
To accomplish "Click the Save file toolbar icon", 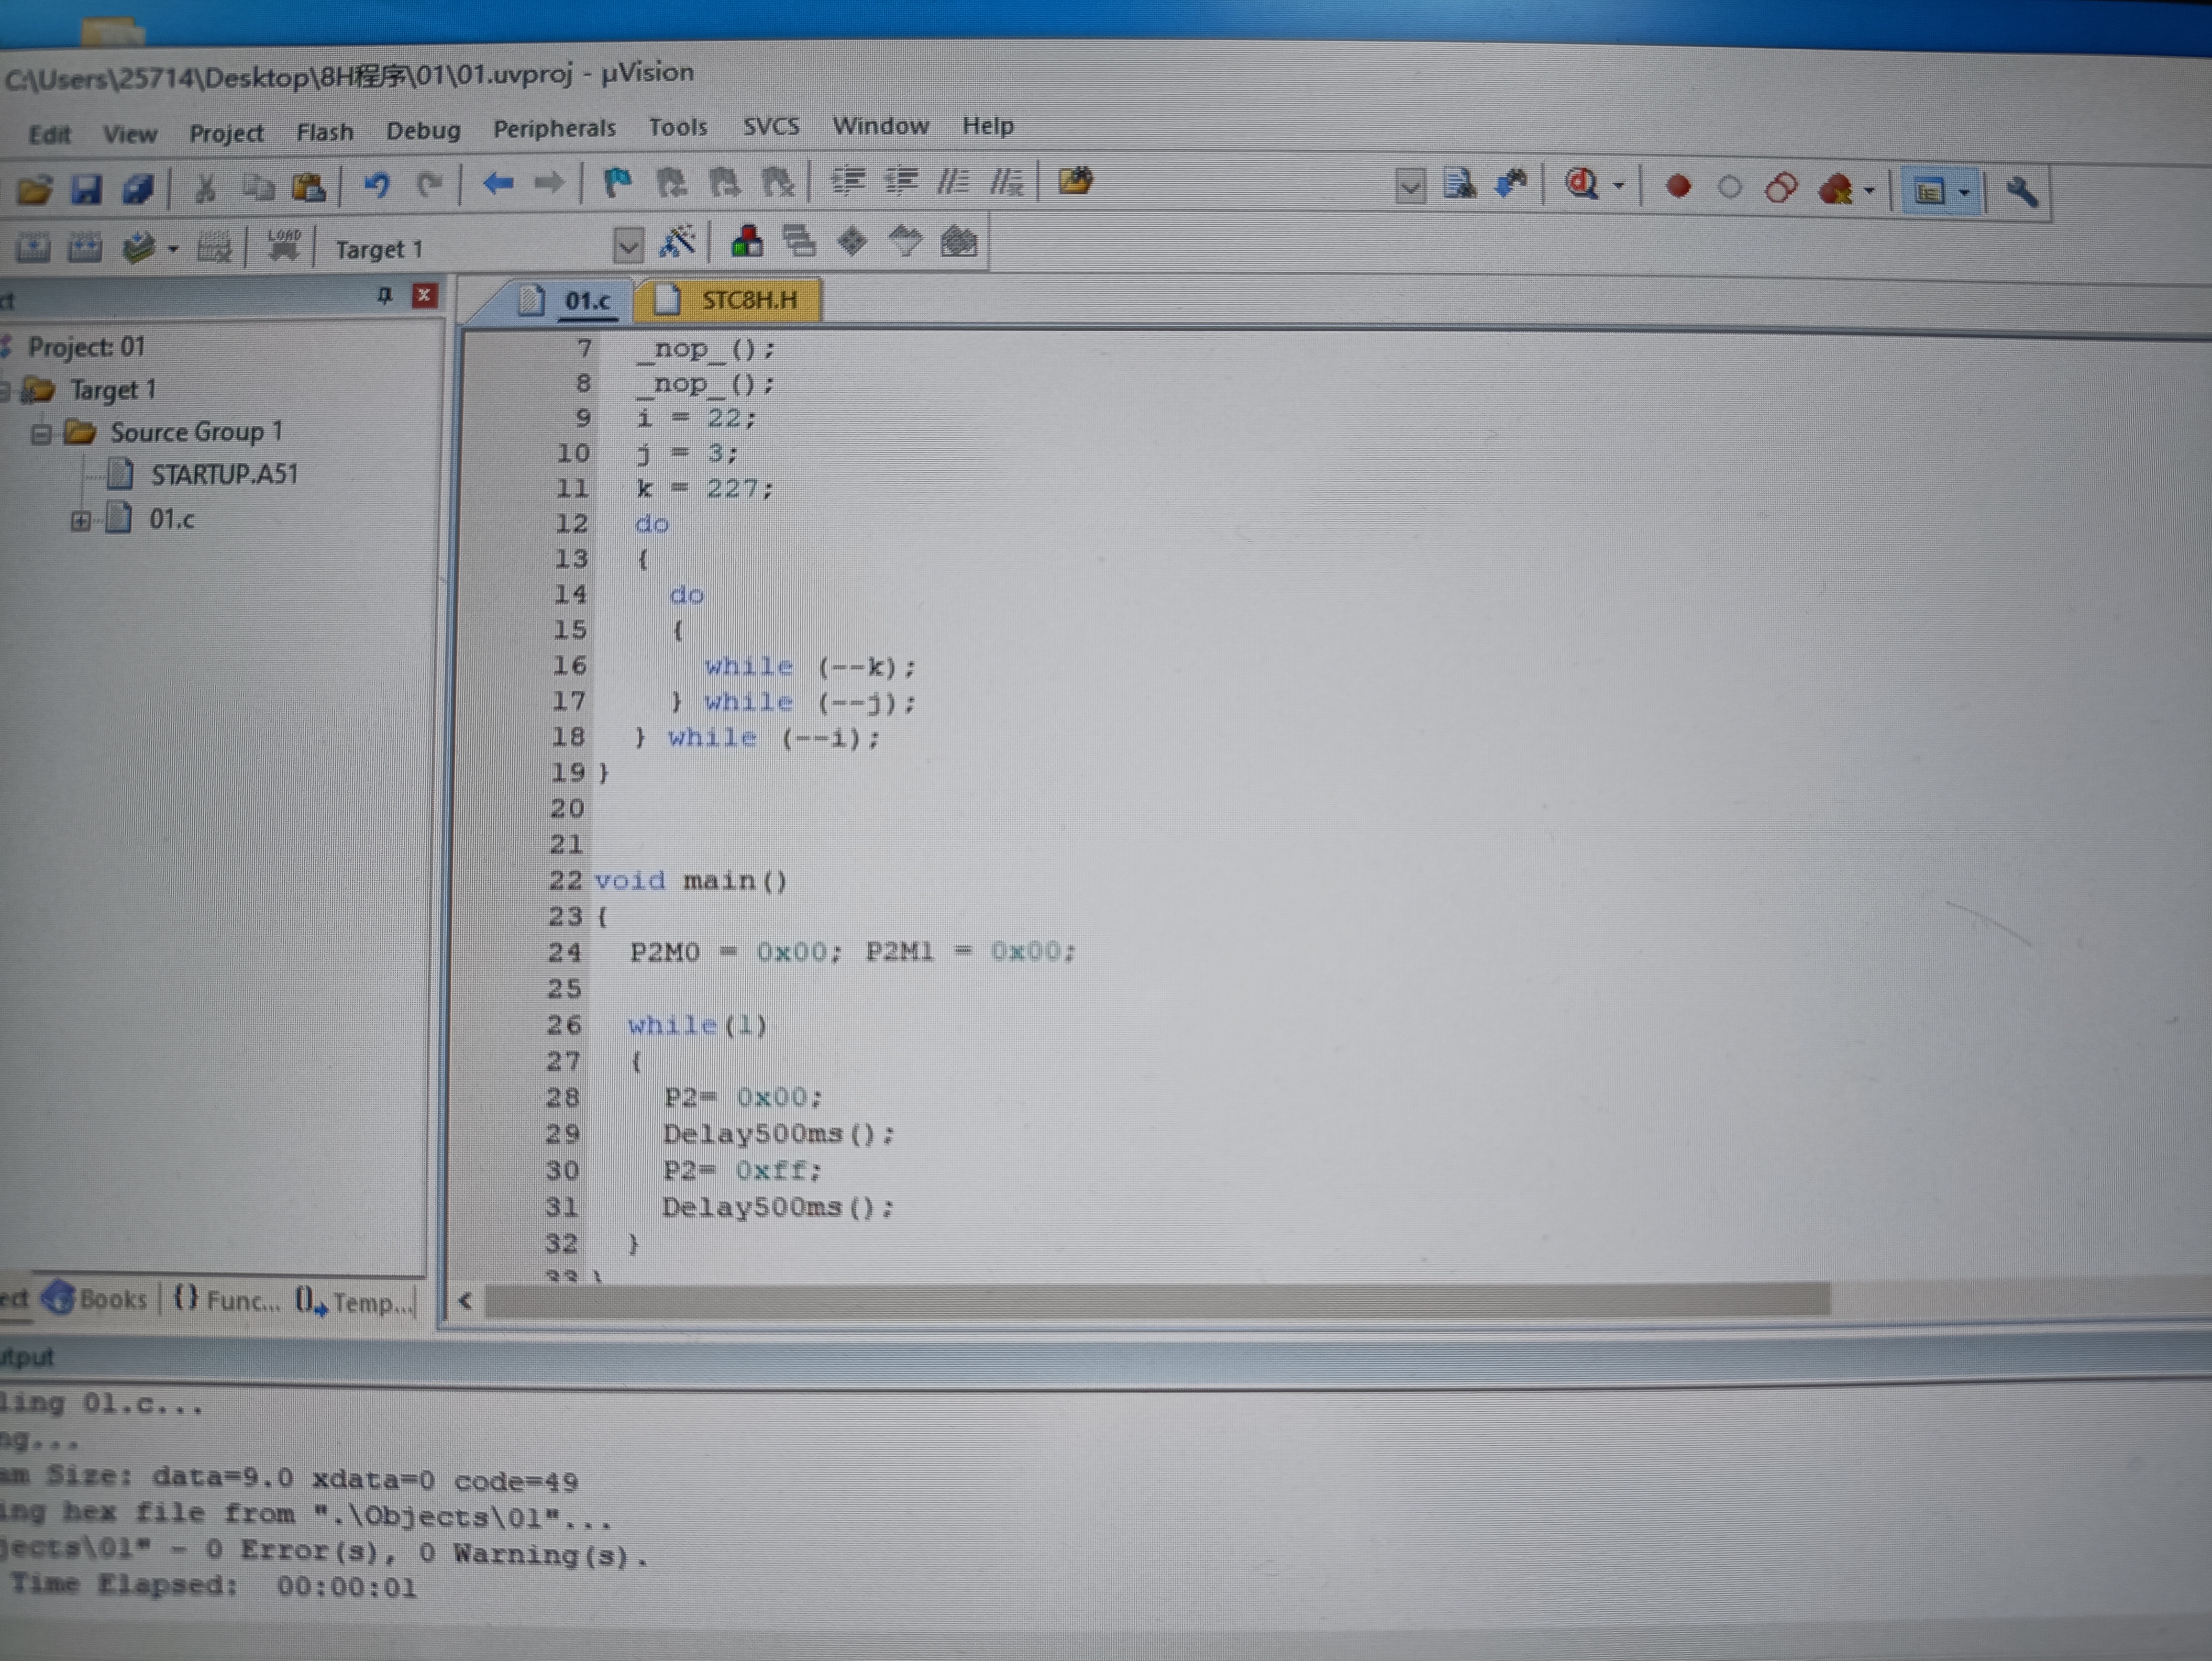I will [x=87, y=189].
